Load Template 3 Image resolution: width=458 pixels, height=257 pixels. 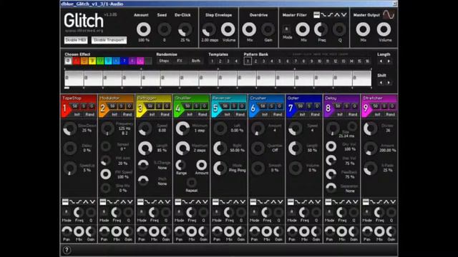pyautogui.click(x=228, y=61)
